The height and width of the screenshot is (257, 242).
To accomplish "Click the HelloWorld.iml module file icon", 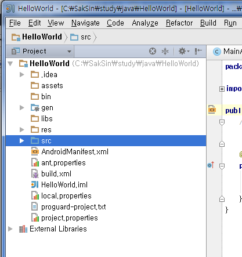I will (x=35, y=184).
